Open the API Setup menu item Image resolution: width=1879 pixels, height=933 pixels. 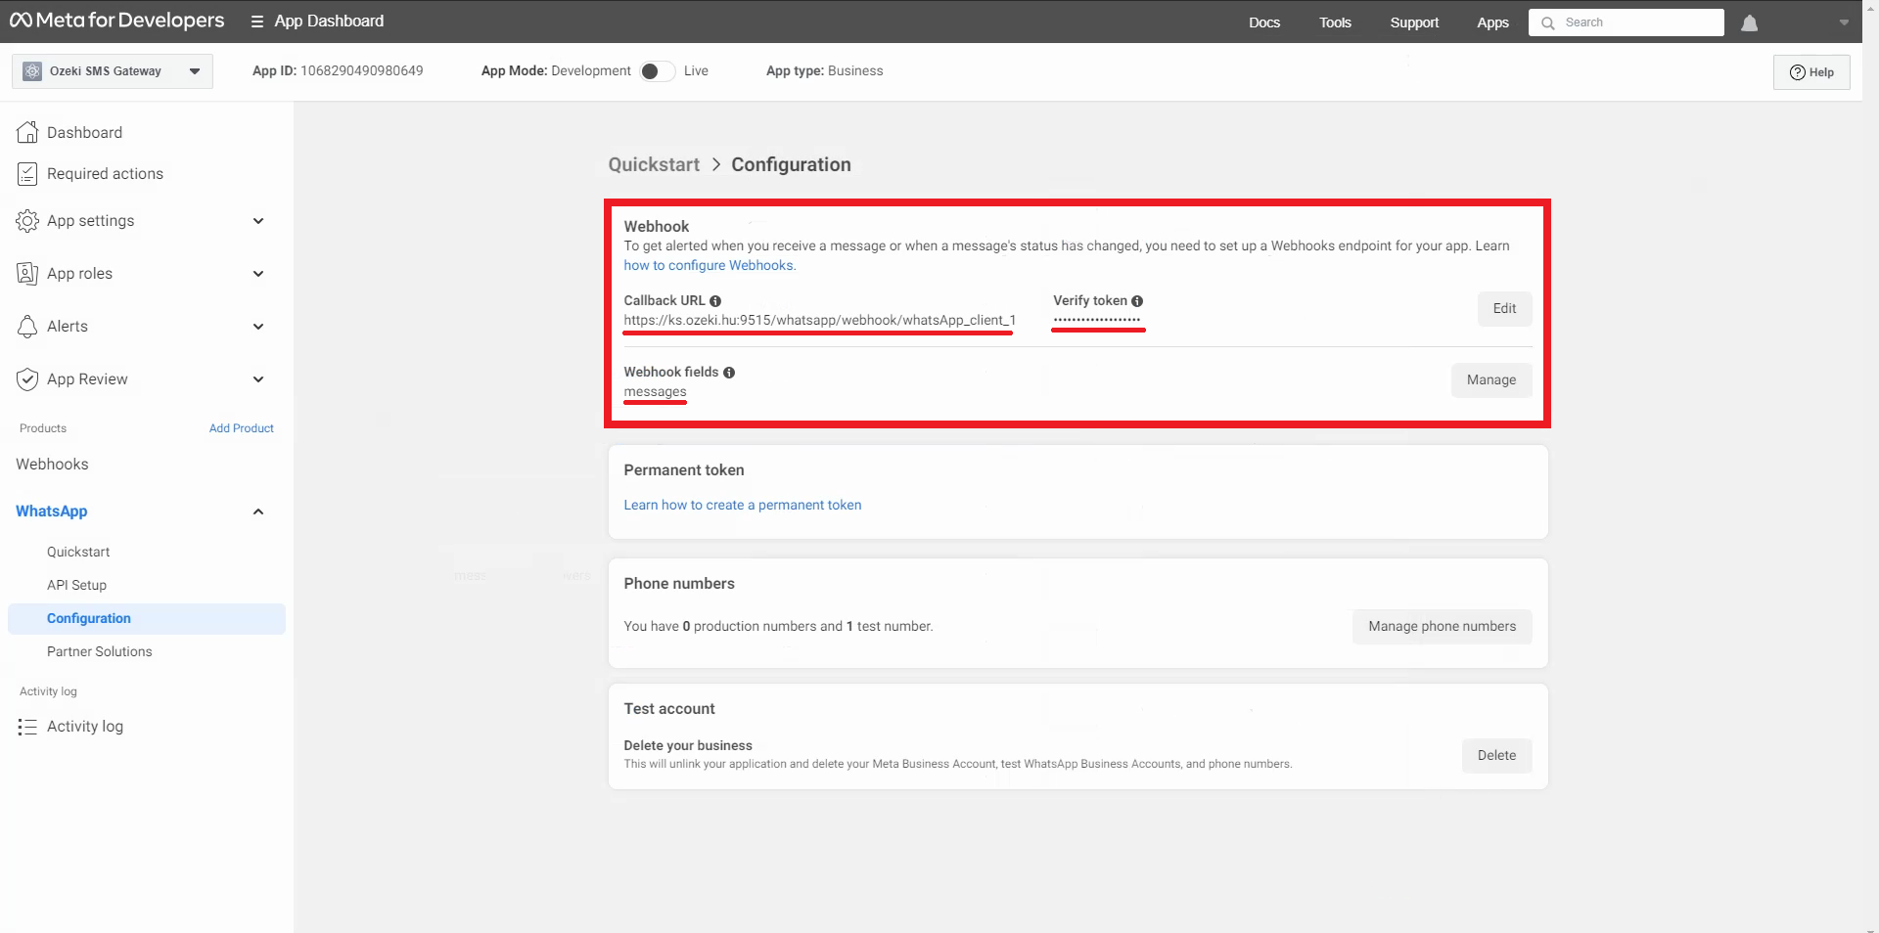coord(76,585)
